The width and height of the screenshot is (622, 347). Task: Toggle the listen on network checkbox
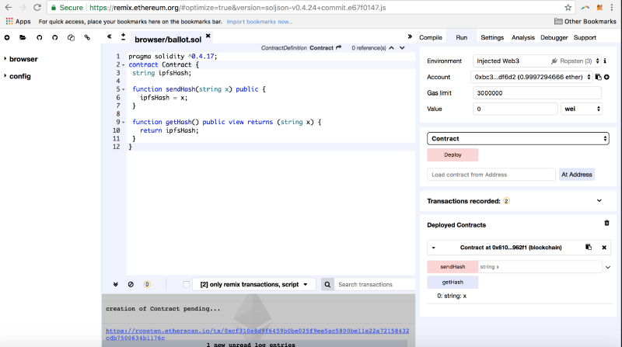186,285
